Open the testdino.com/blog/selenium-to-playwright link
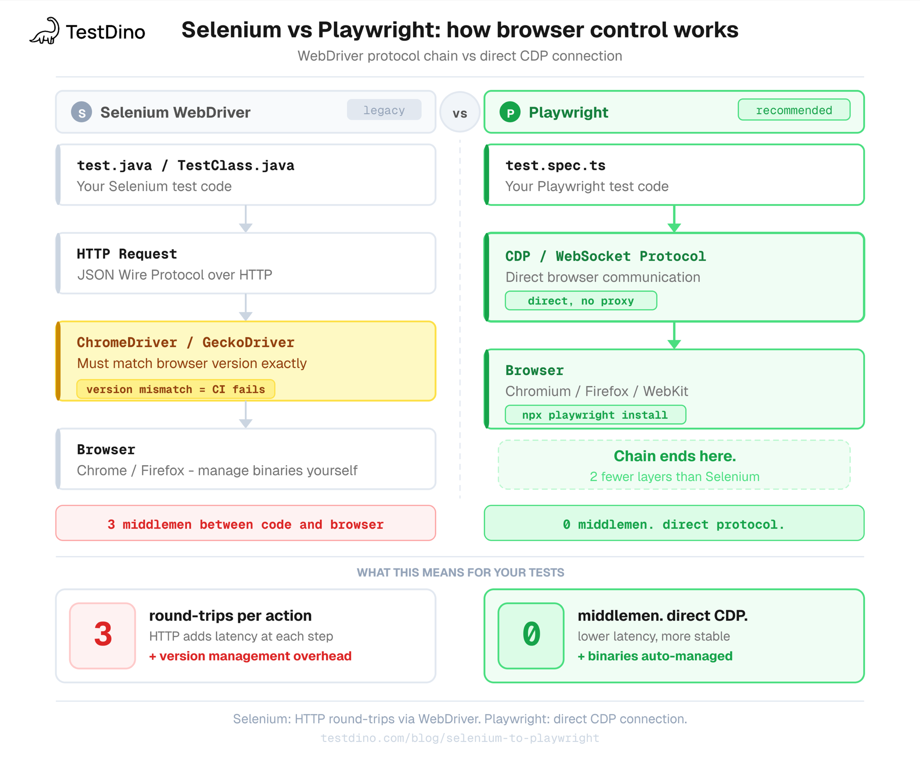The width and height of the screenshot is (920, 764). tap(460, 738)
